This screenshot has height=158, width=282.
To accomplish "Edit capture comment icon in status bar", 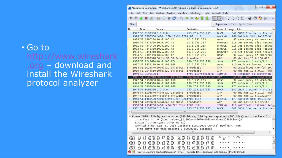I will click(133, 152).
